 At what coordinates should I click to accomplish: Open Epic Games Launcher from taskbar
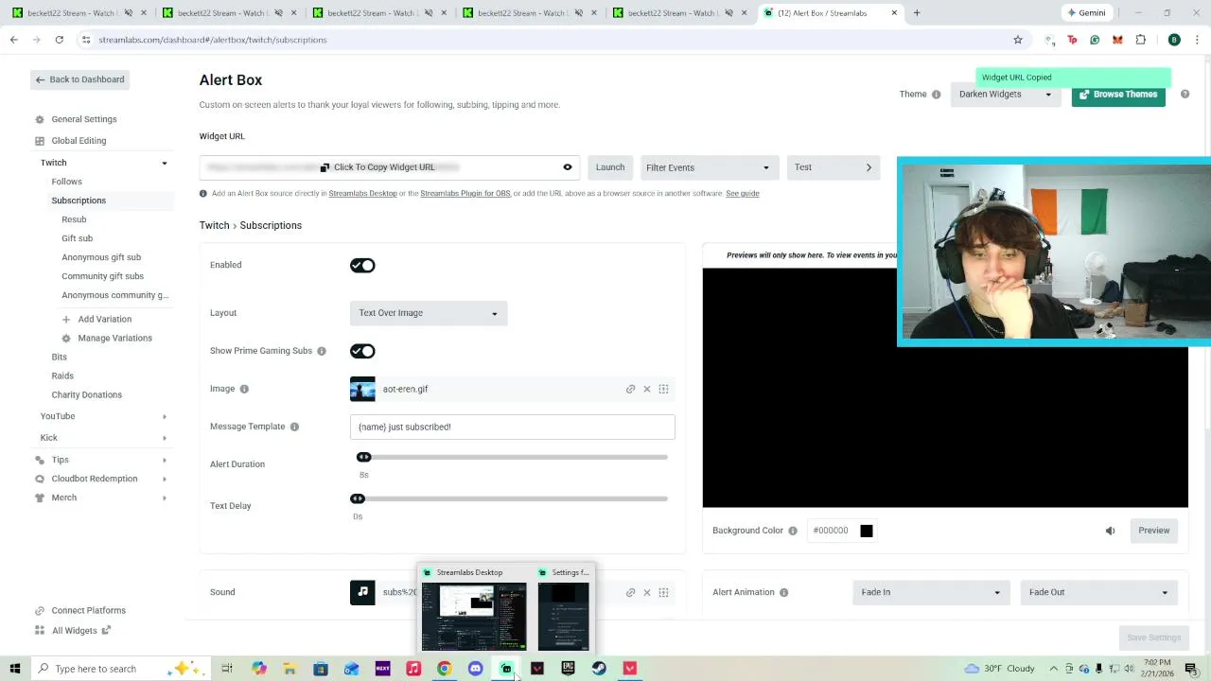pyautogui.click(x=568, y=669)
